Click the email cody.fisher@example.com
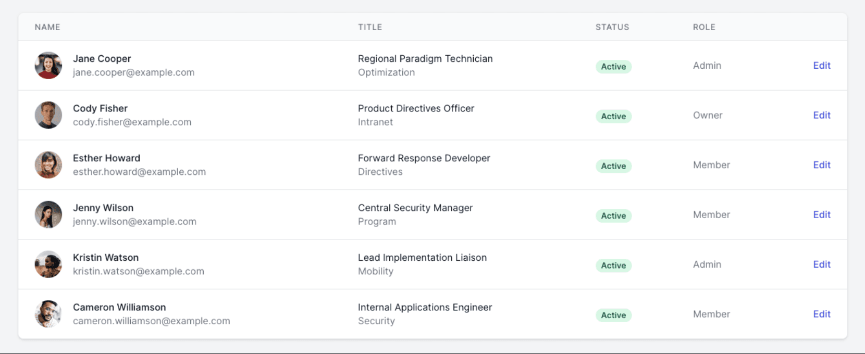Screen dimensions: 865x354 coord(132,122)
